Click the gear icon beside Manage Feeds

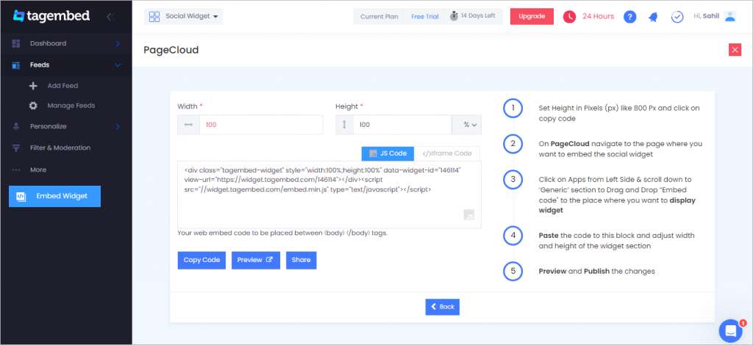pyautogui.click(x=33, y=106)
